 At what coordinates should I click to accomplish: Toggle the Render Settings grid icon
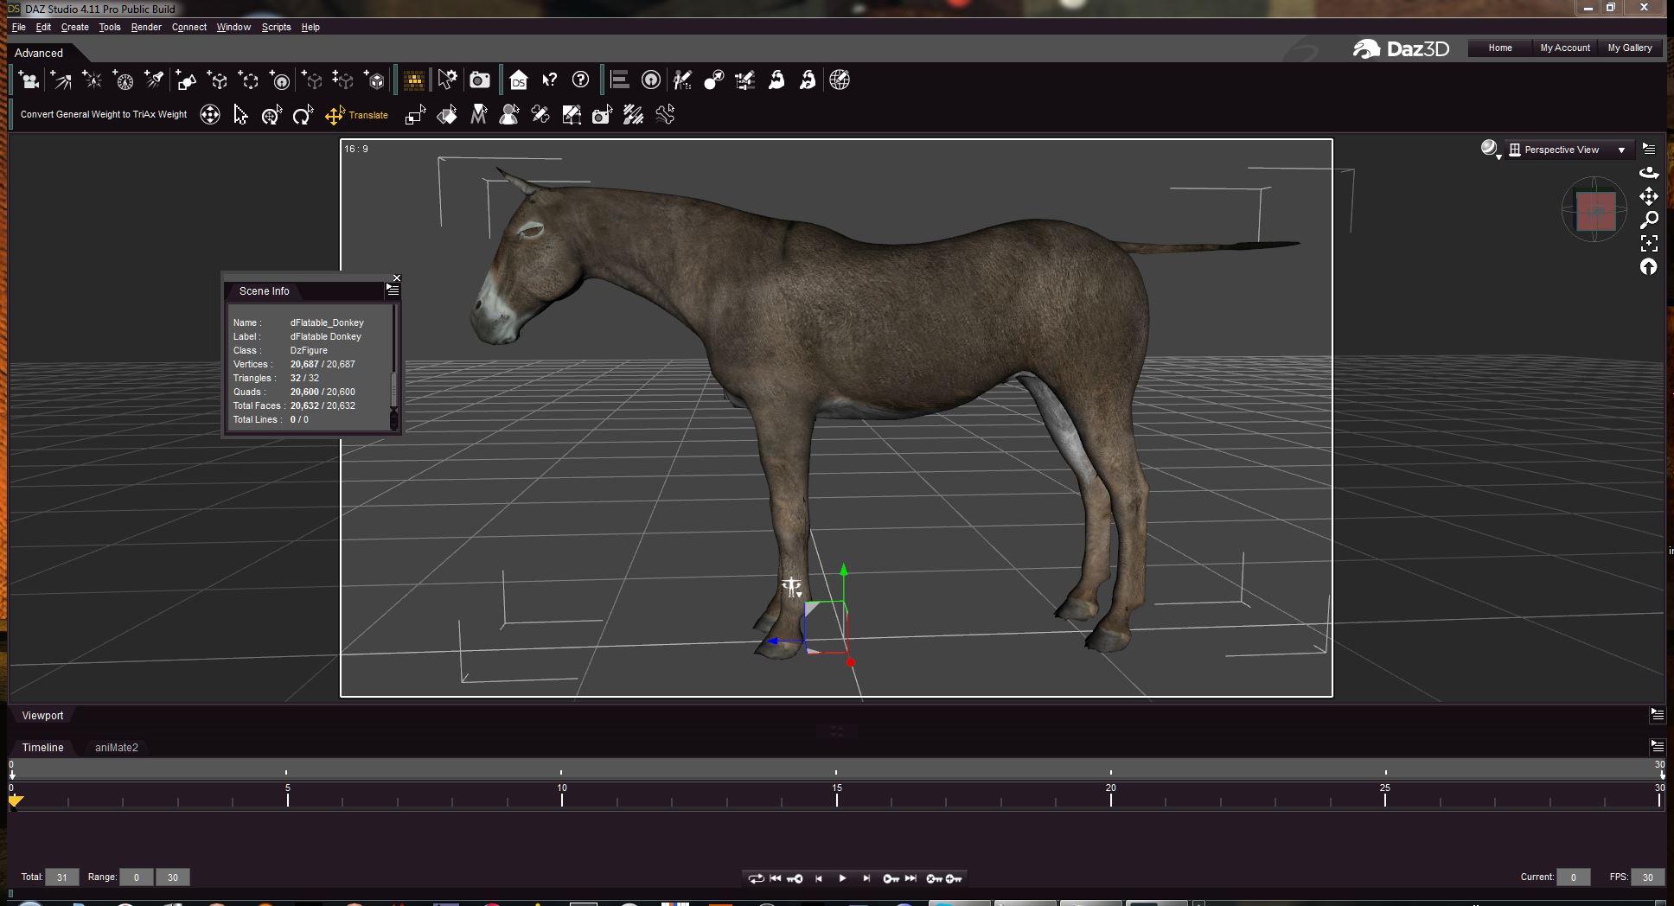(x=414, y=80)
